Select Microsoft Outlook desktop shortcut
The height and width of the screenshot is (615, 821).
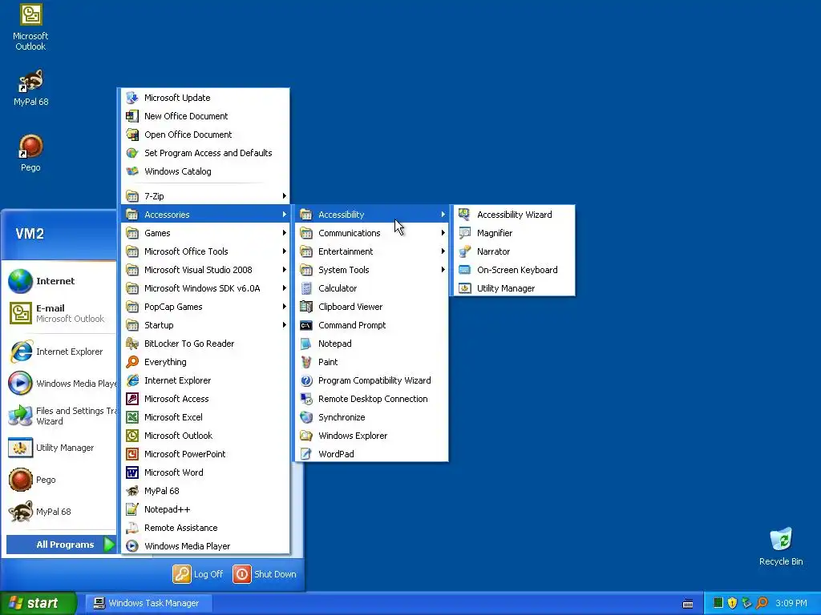pos(30,27)
